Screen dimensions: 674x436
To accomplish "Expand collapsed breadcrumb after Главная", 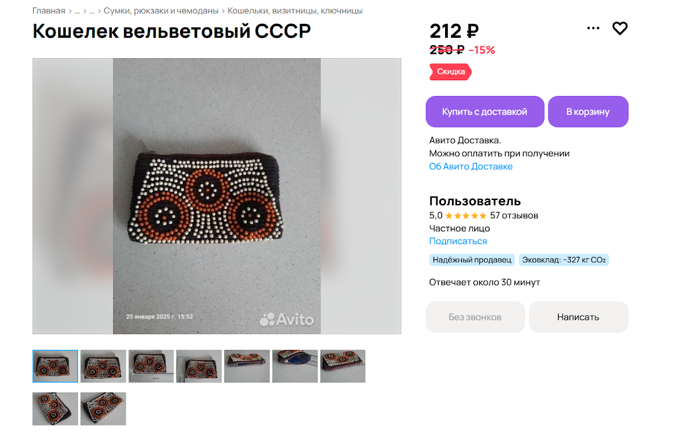I will pyautogui.click(x=77, y=10).
